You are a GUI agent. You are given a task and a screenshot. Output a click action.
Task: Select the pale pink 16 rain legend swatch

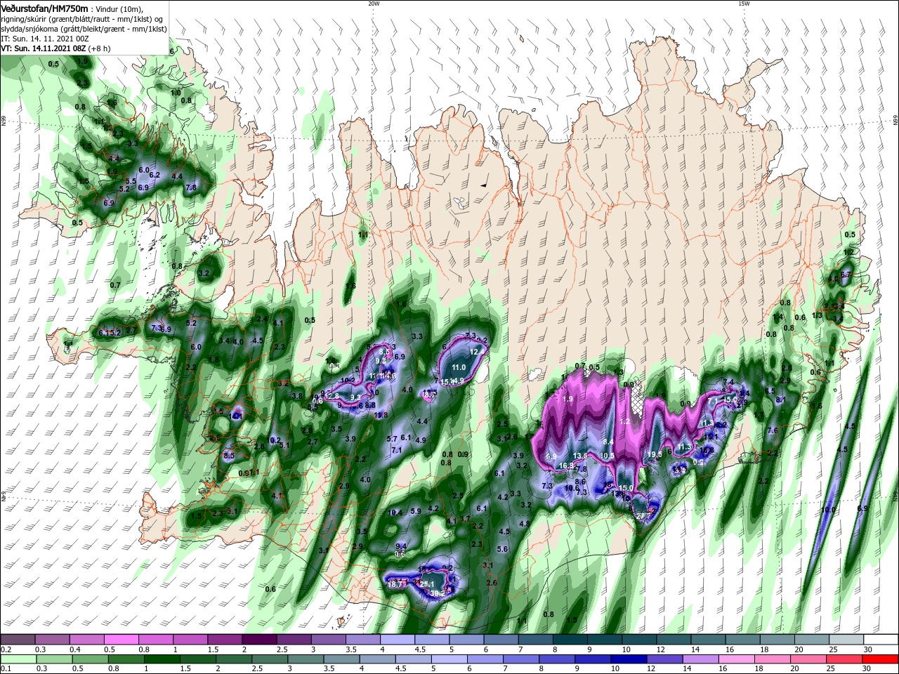(x=737, y=659)
